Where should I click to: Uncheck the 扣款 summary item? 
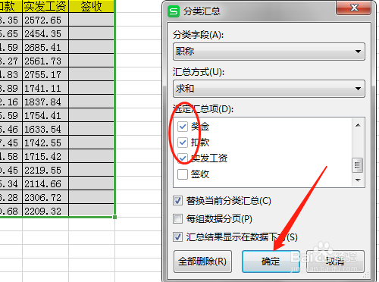point(183,143)
